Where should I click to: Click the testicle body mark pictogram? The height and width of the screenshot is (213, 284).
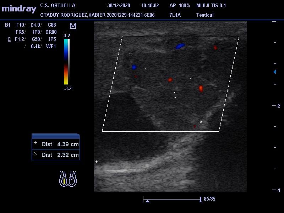click(x=68, y=179)
